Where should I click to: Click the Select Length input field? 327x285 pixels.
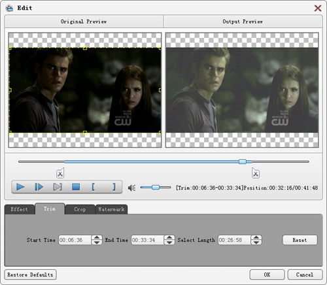pos(234,240)
